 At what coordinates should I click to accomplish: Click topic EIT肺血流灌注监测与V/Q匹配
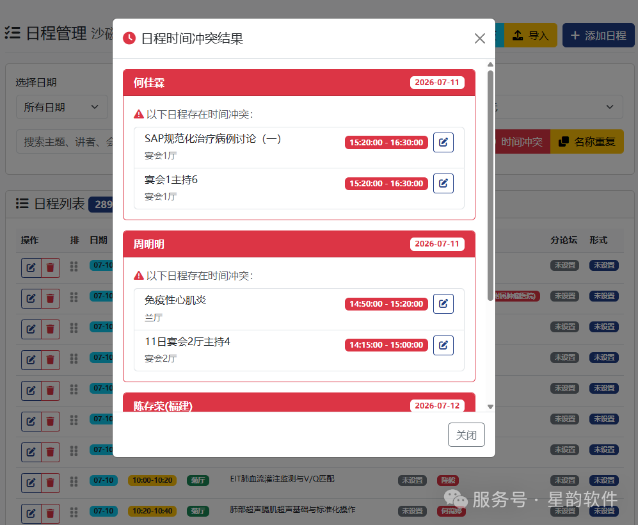pos(282,479)
